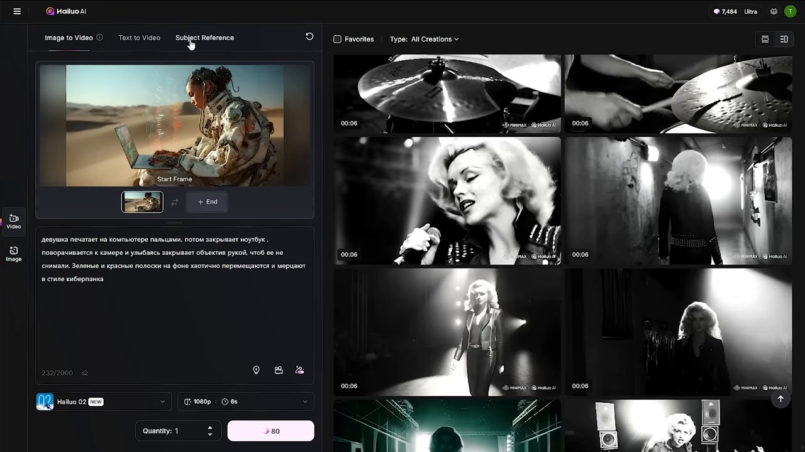The width and height of the screenshot is (805, 452).
Task: Open the full-body woman on stage video
Action: coord(447,333)
